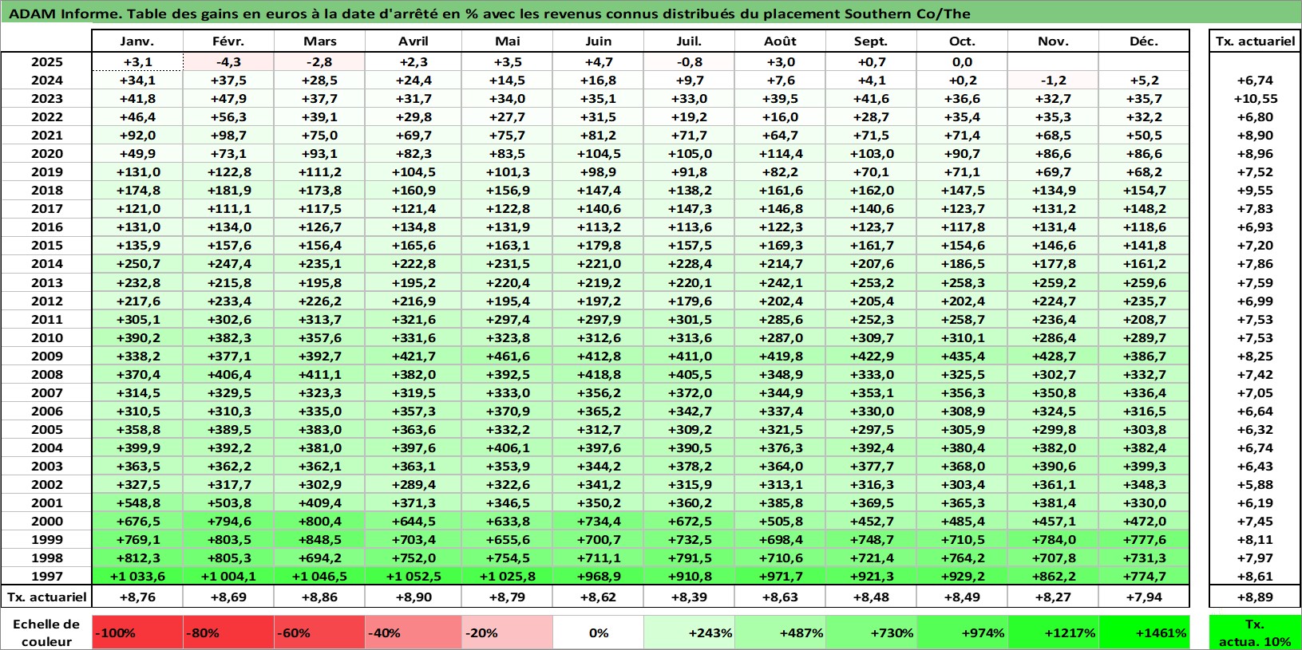Image resolution: width=1302 pixels, height=650 pixels.
Task: Select the overall actuarial rate '+8,89'
Action: point(1255,597)
